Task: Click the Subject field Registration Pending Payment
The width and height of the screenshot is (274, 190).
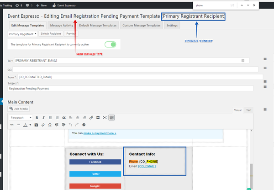Action: [130, 89]
